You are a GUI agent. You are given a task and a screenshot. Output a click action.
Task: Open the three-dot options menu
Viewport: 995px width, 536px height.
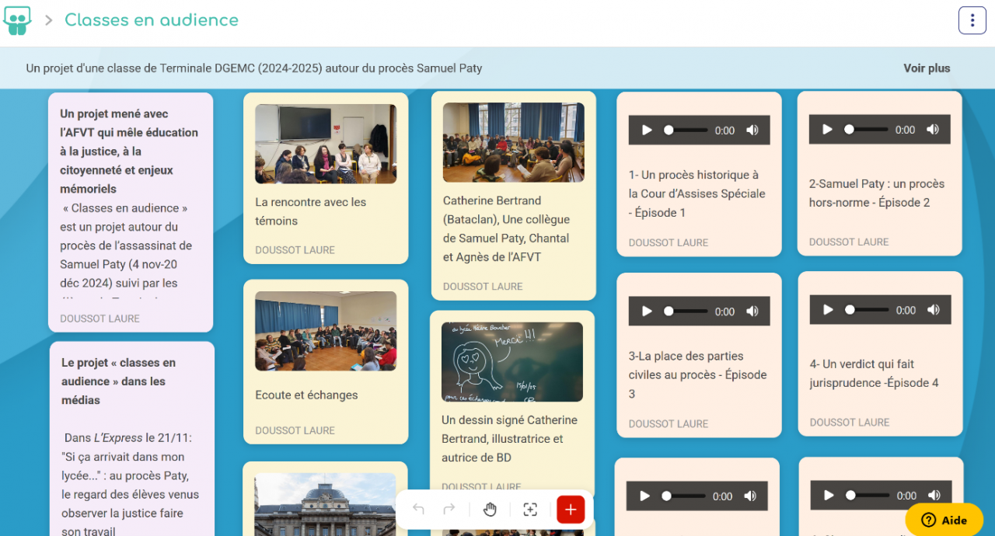click(972, 20)
